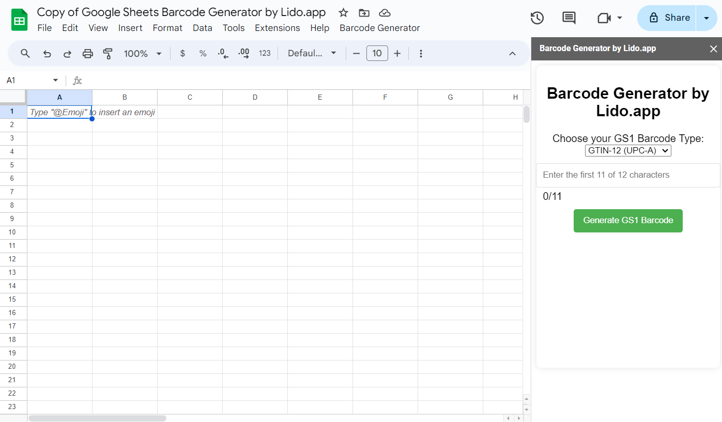This screenshot has height=422, width=722.
Task: Open the Extensions menu
Action: click(278, 28)
